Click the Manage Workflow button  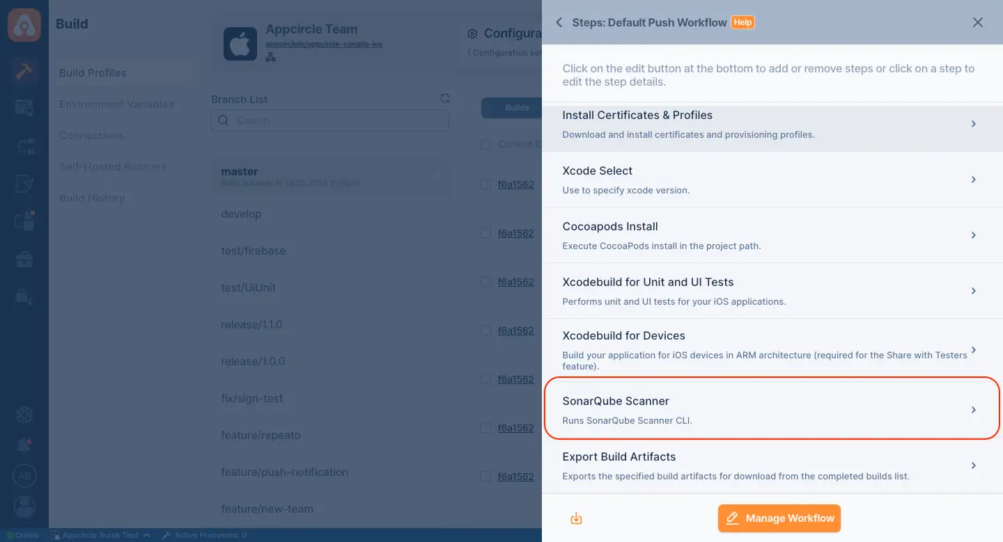(x=779, y=518)
